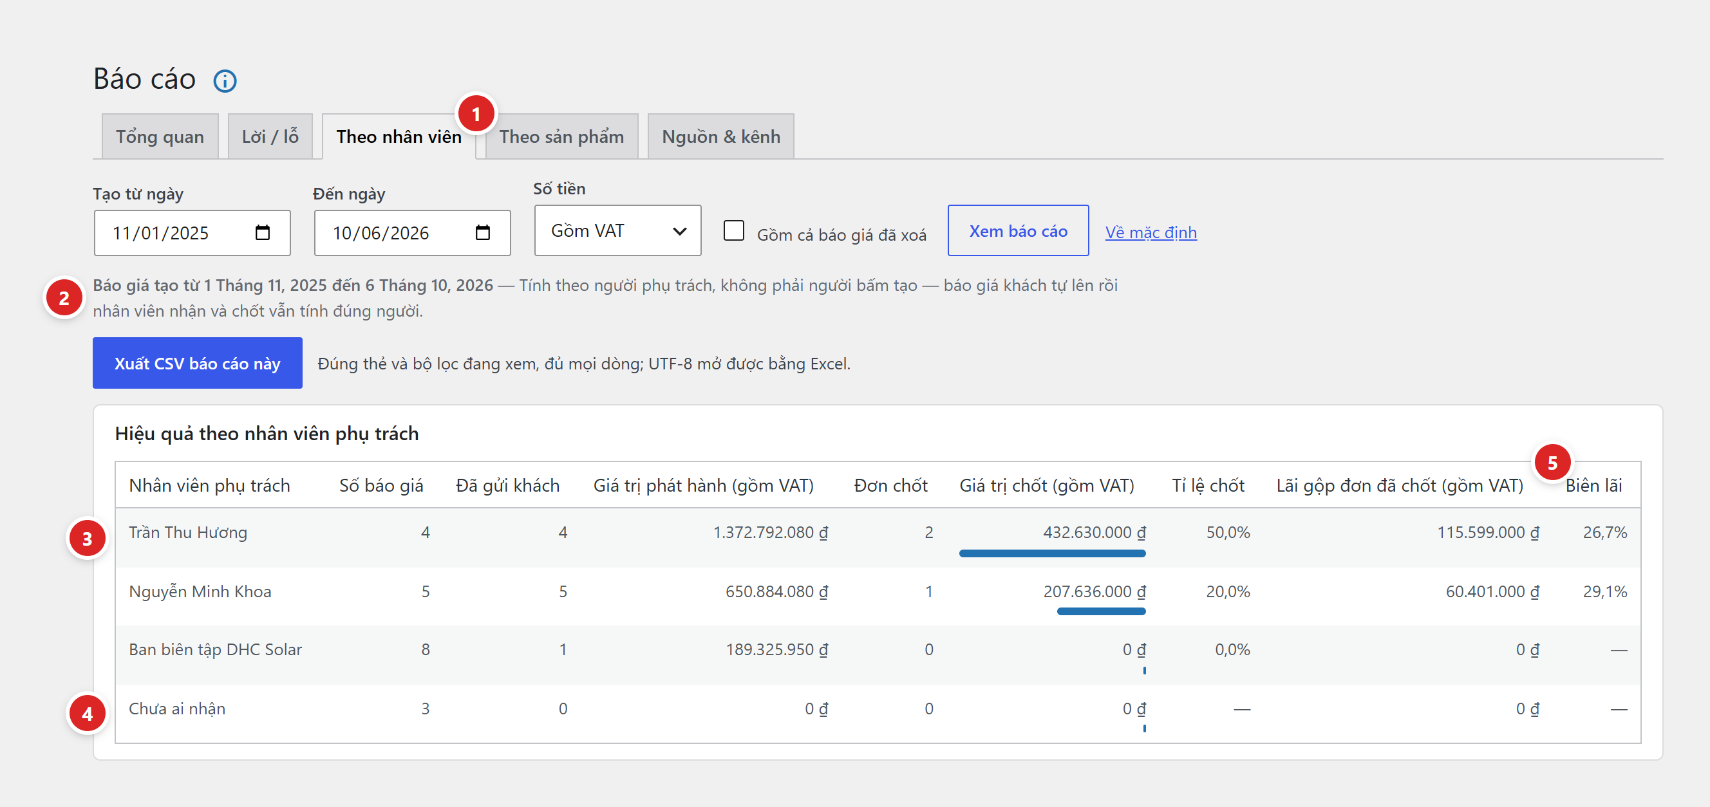Click the Đã gửi khách column header
Viewport: 1710px width, 807px height.
point(508,485)
